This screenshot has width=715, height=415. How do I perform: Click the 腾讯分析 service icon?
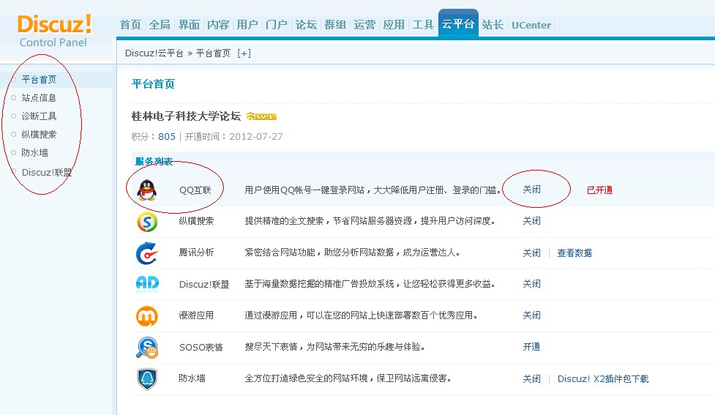coord(147,253)
